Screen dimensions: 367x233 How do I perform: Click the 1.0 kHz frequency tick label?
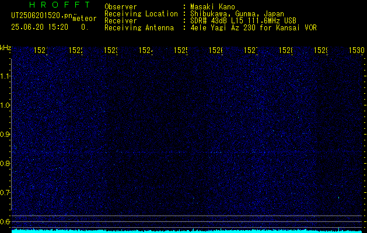5,105
